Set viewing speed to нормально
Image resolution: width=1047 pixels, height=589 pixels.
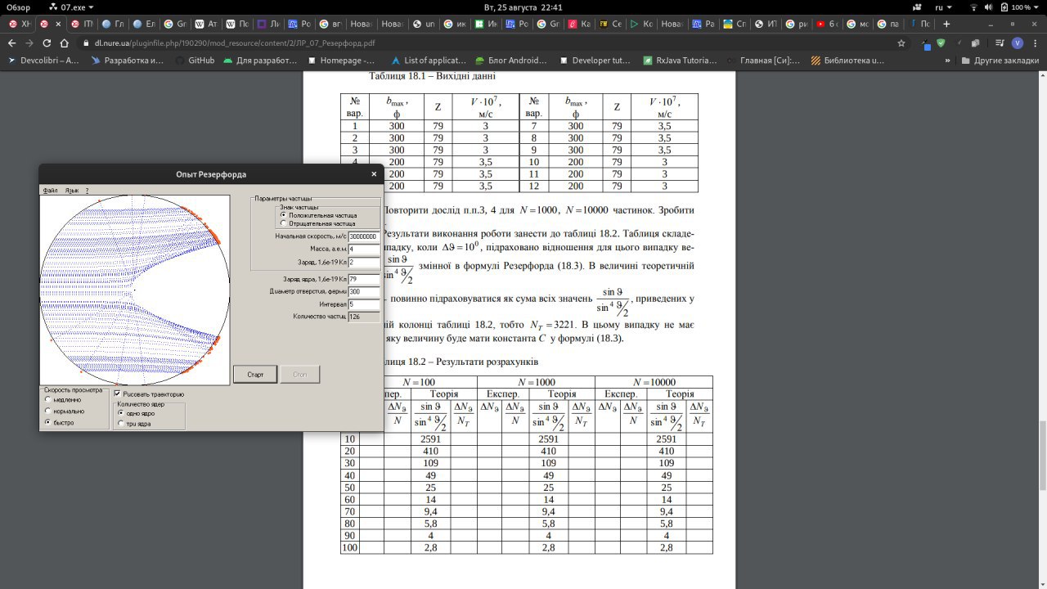(65, 411)
